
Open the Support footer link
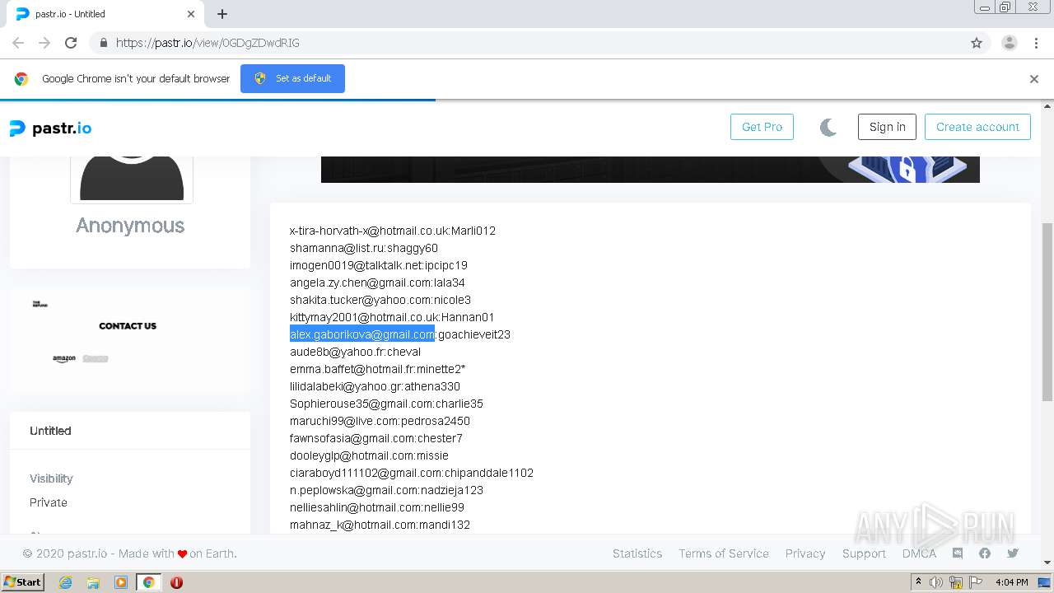click(864, 553)
